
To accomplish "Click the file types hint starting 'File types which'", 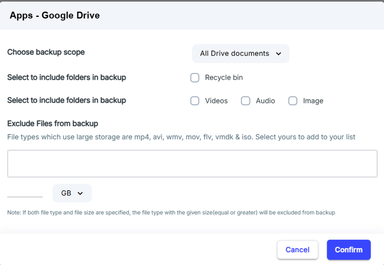I will [181, 137].
